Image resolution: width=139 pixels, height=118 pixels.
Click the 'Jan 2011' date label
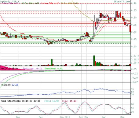click(x=65, y=117)
